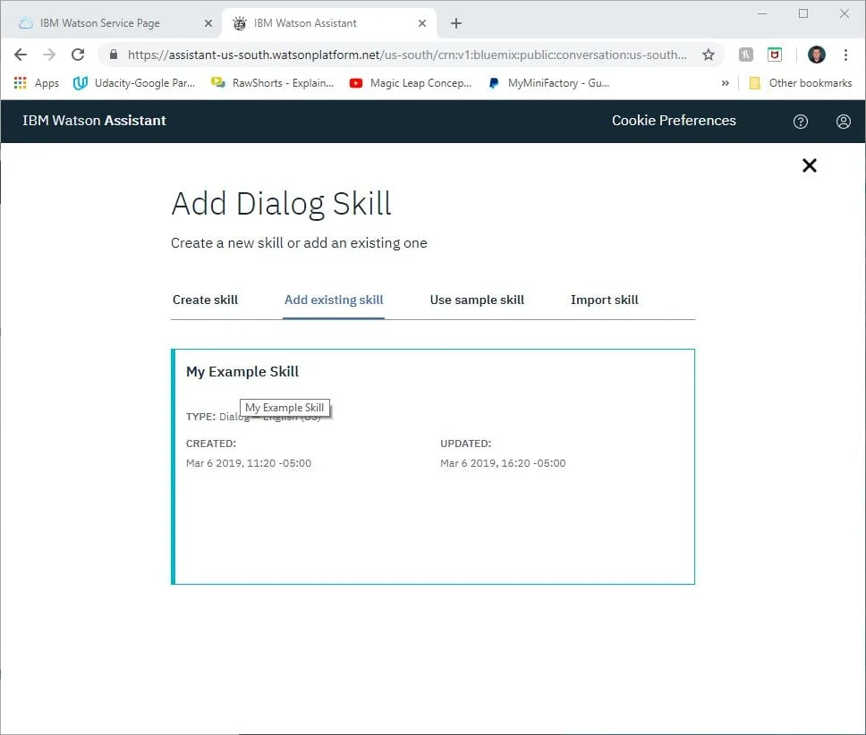Click the gray extension icon
866x735 pixels.
tap(745, 55)
